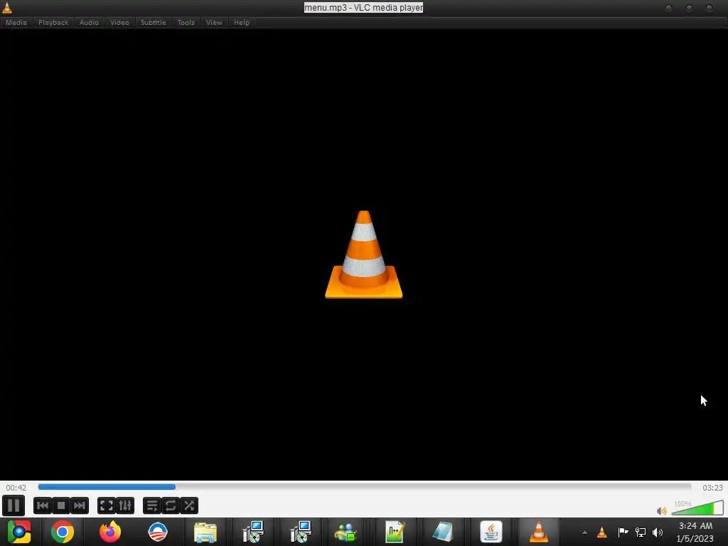Click the VLC system tray icon
728x546 pixels.
tap(601, 532)
